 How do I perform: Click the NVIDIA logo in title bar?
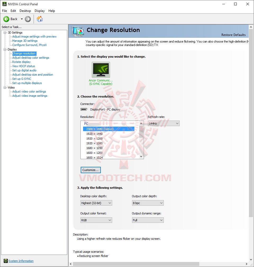(4, 4)
